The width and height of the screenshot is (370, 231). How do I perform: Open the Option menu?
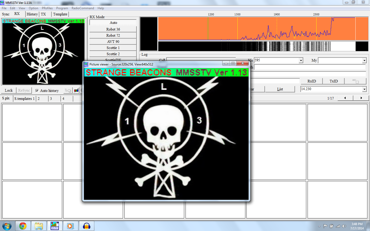coord(33,8)
